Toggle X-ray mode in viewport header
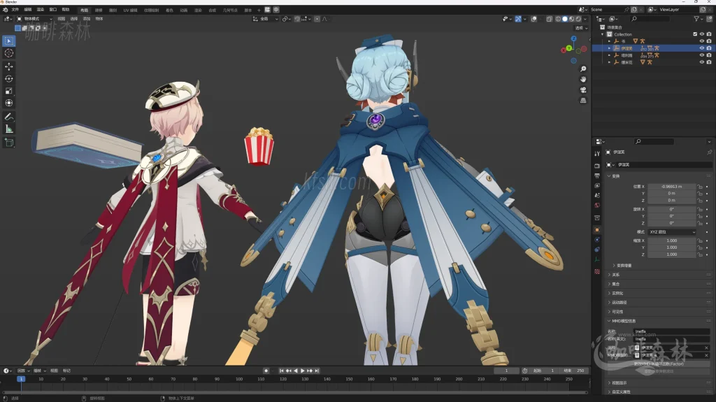 point(550,19)
